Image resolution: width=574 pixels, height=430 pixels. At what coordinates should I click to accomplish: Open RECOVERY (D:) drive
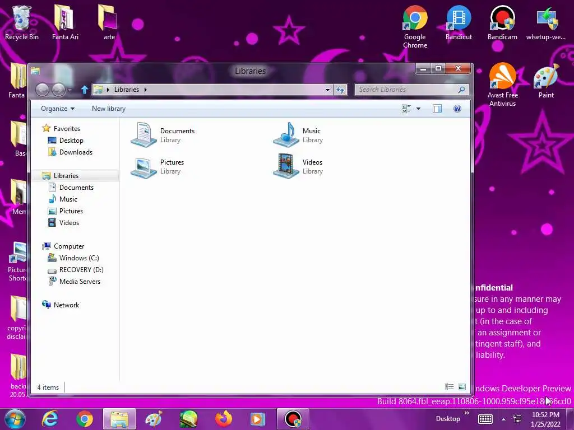(x=81, y=269)
